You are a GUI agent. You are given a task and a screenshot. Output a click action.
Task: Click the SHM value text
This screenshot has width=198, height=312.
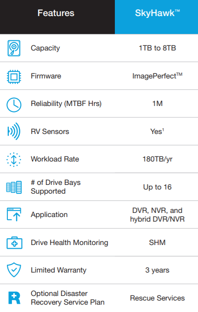point(157,243)
